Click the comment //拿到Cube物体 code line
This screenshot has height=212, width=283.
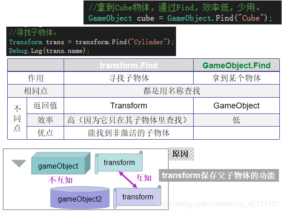coord(174,8)
